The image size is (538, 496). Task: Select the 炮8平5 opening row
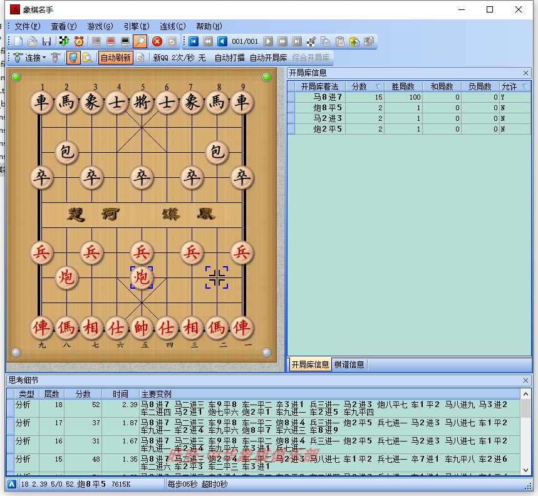[409, 108]
